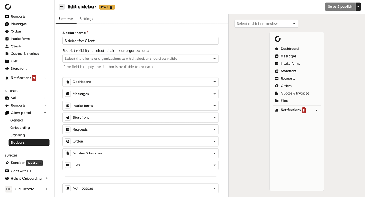Click Intake forms in the sidebar preview
365x197 pixels.
(290, 64)
